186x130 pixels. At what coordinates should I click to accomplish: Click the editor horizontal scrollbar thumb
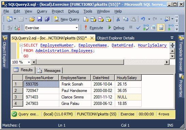pyautogui.click(x=80, y=62)
